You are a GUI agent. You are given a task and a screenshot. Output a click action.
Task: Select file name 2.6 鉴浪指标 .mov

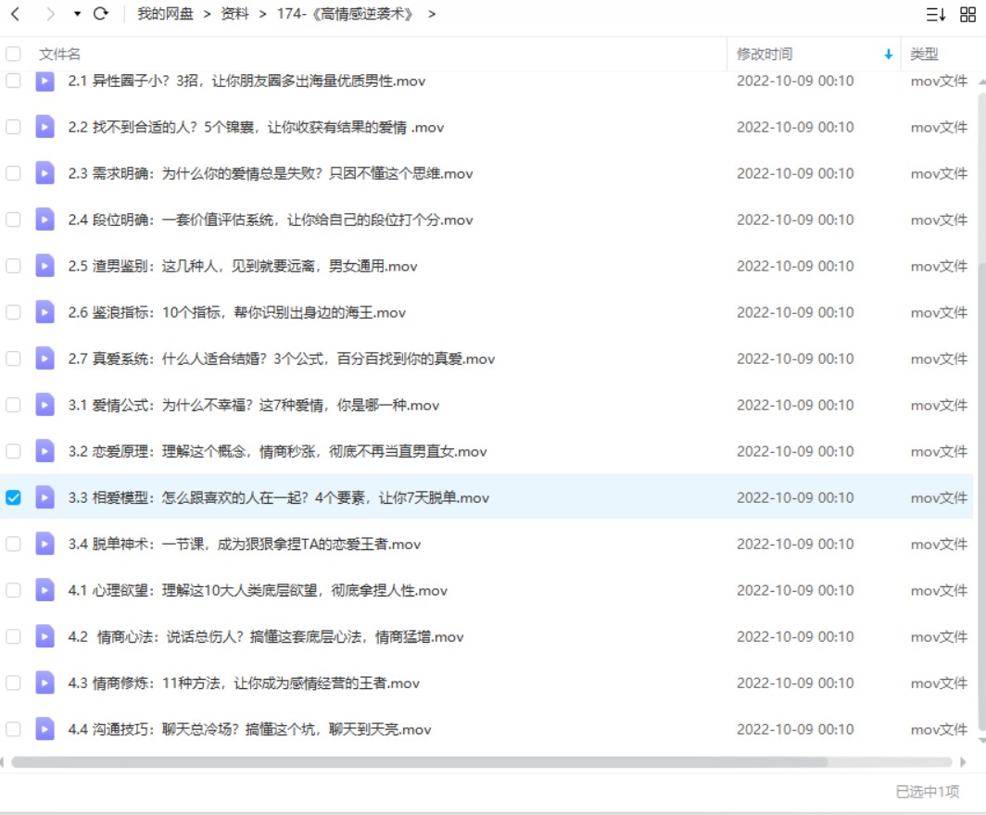pyautogui.click(x=236, y=313)
